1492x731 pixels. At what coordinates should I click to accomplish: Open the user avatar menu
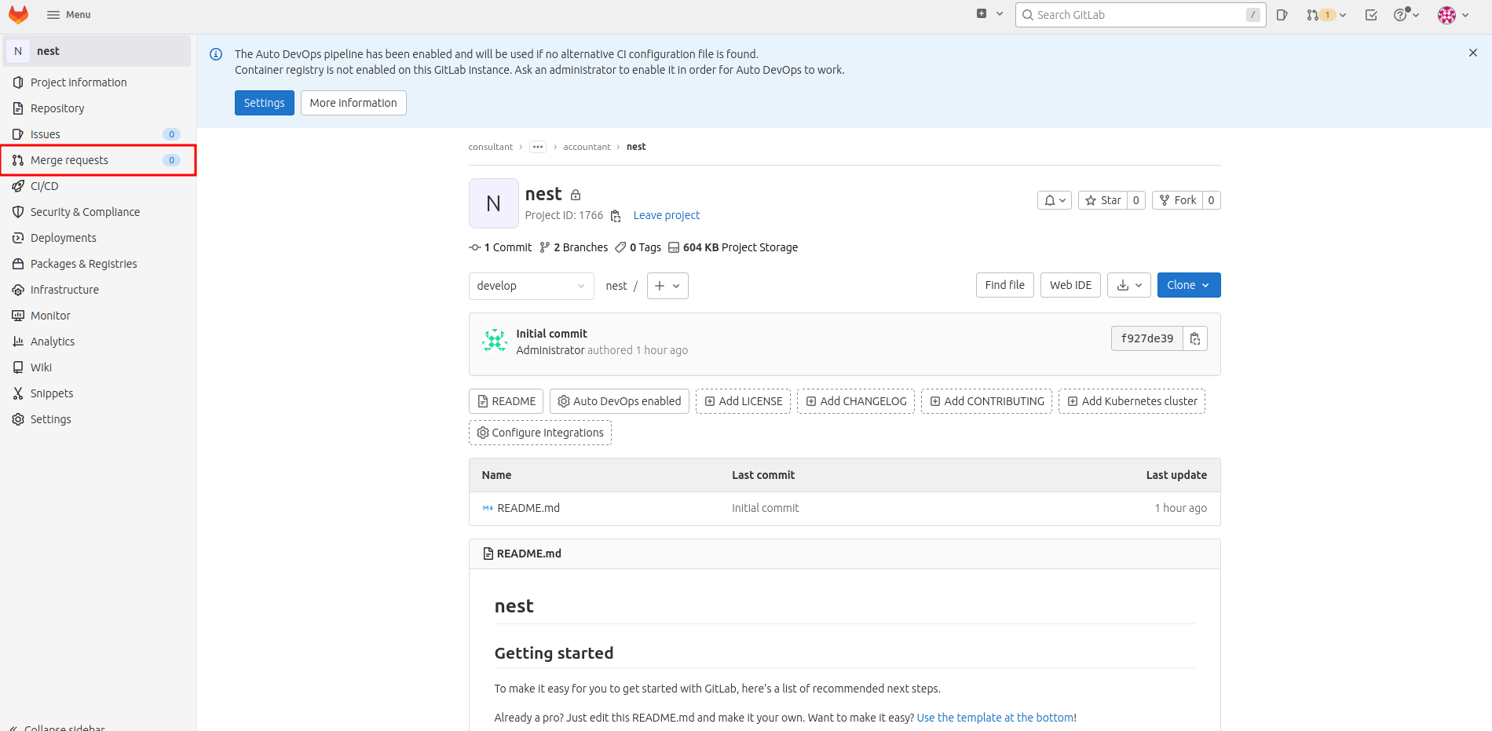(1454, 15)
